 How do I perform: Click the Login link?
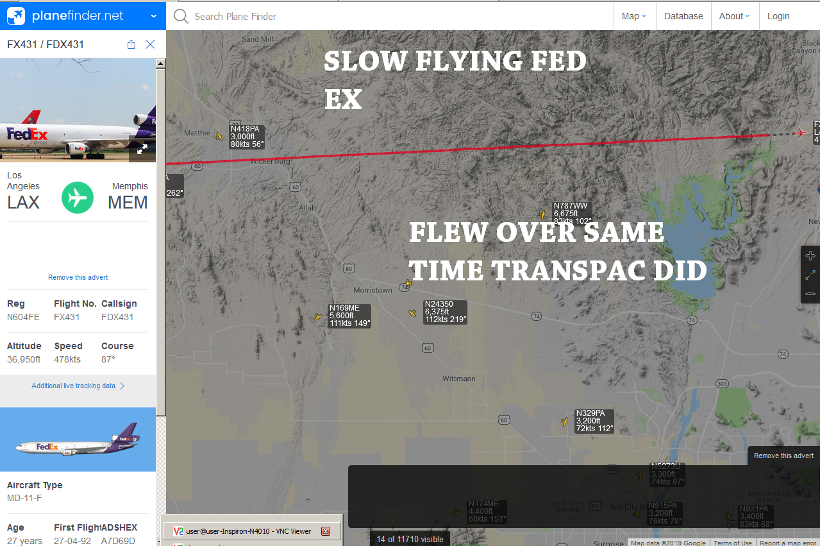778,16
